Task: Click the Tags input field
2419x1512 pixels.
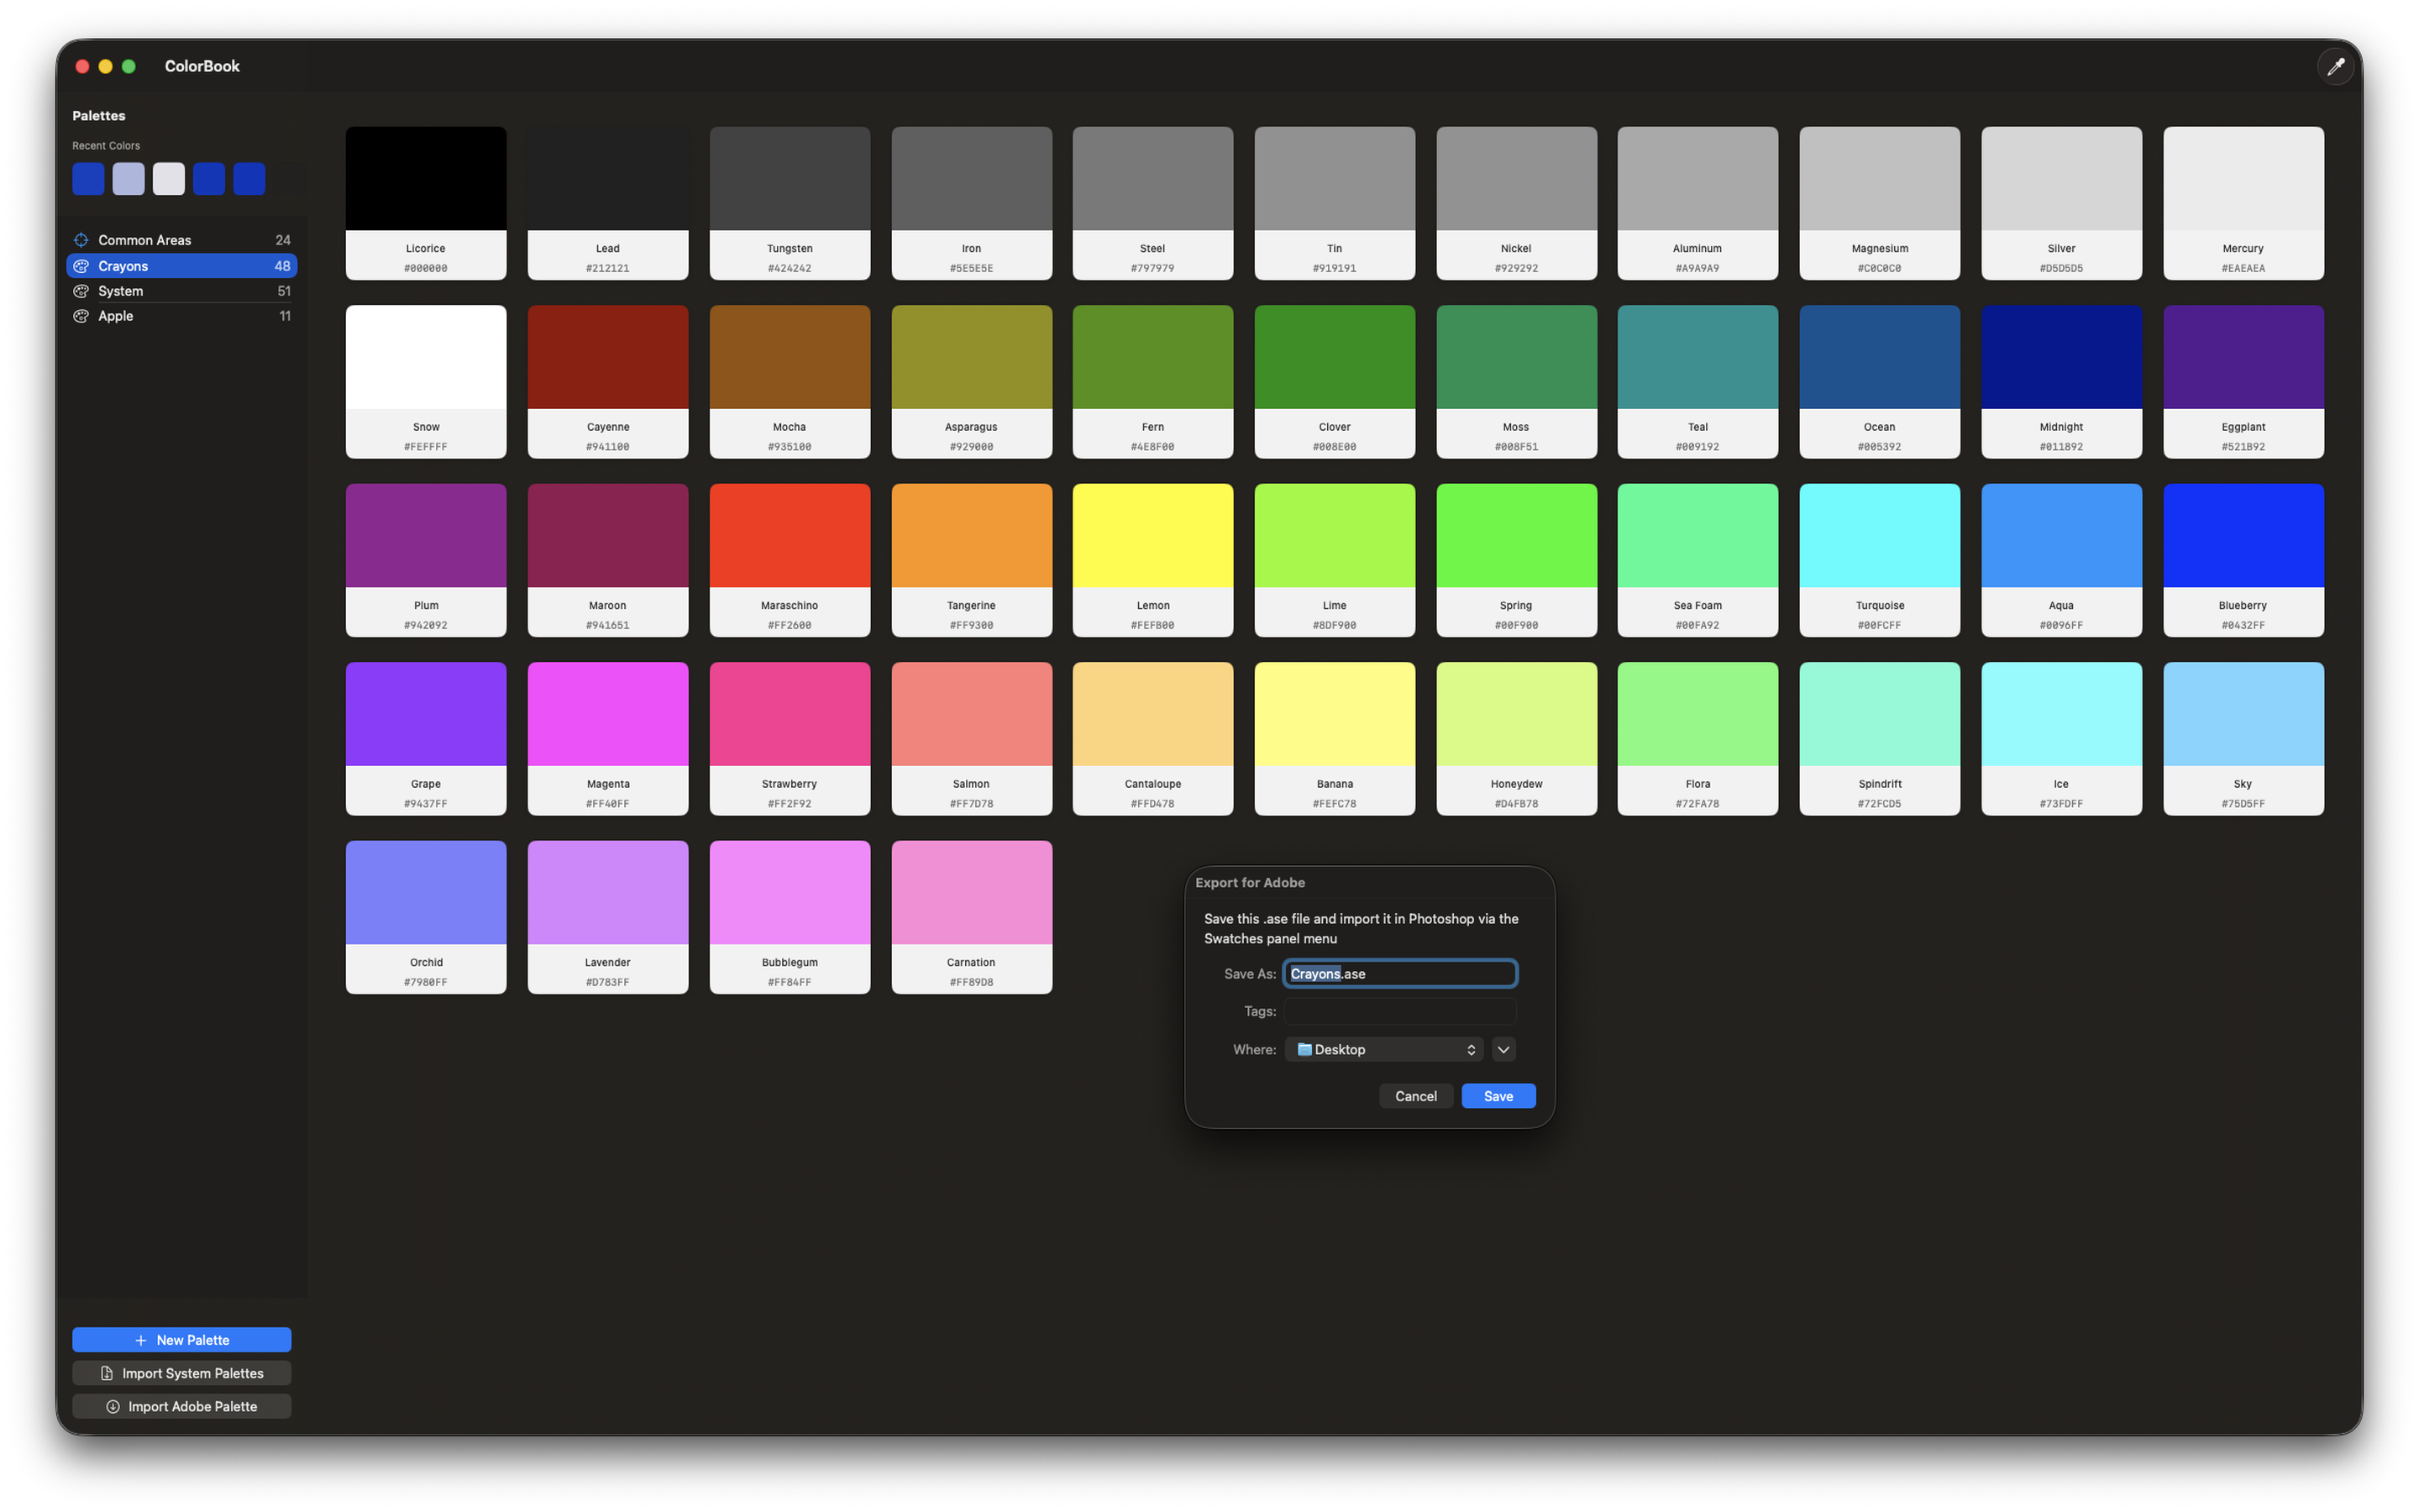Action: click(x=1399, y=1011)
